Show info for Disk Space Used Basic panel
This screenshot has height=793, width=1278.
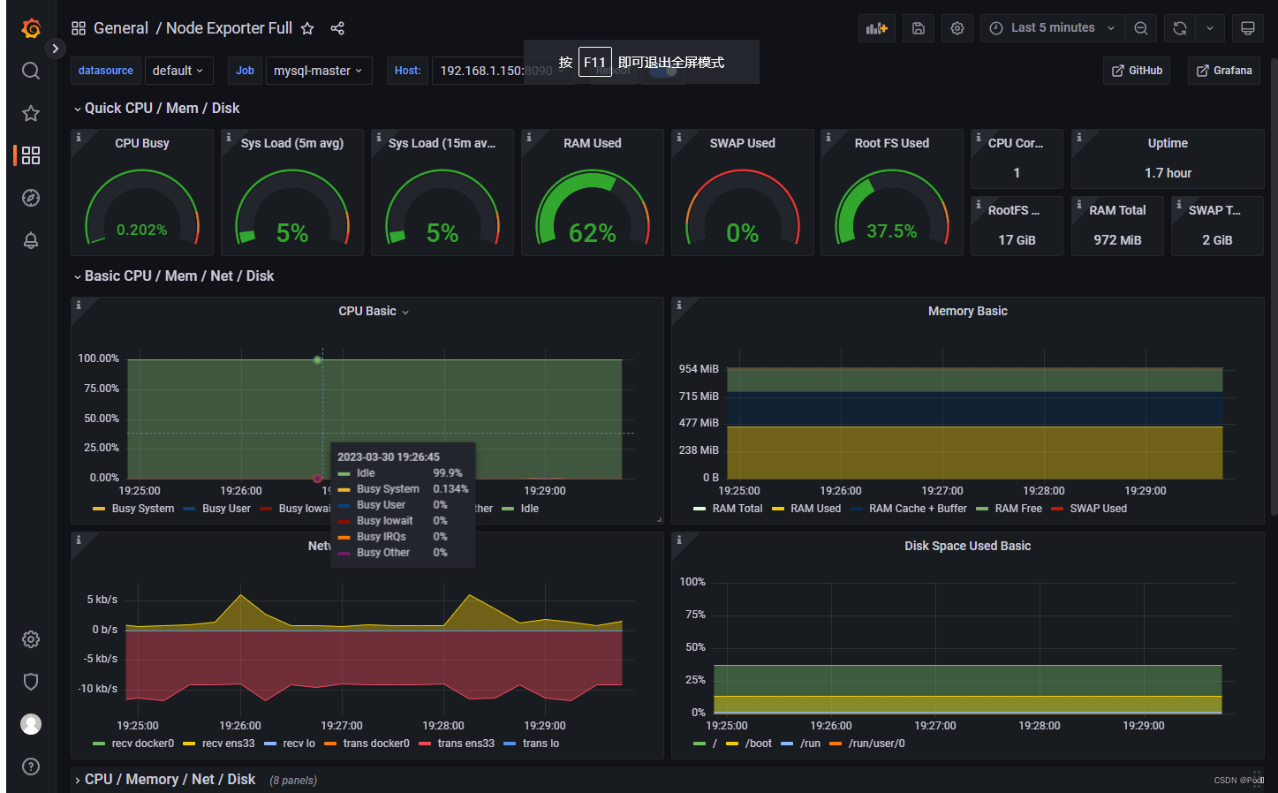tap(679, 540)
